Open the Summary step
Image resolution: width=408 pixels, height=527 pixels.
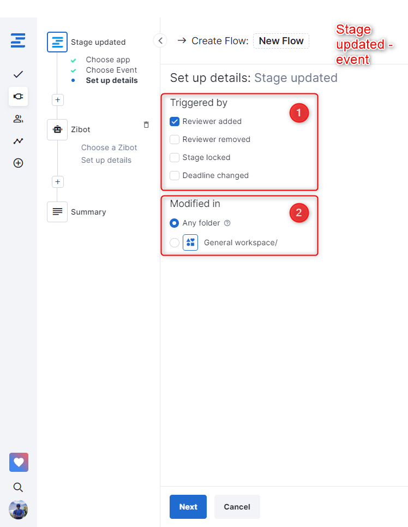pyautogui.click(x=88, y=212)
